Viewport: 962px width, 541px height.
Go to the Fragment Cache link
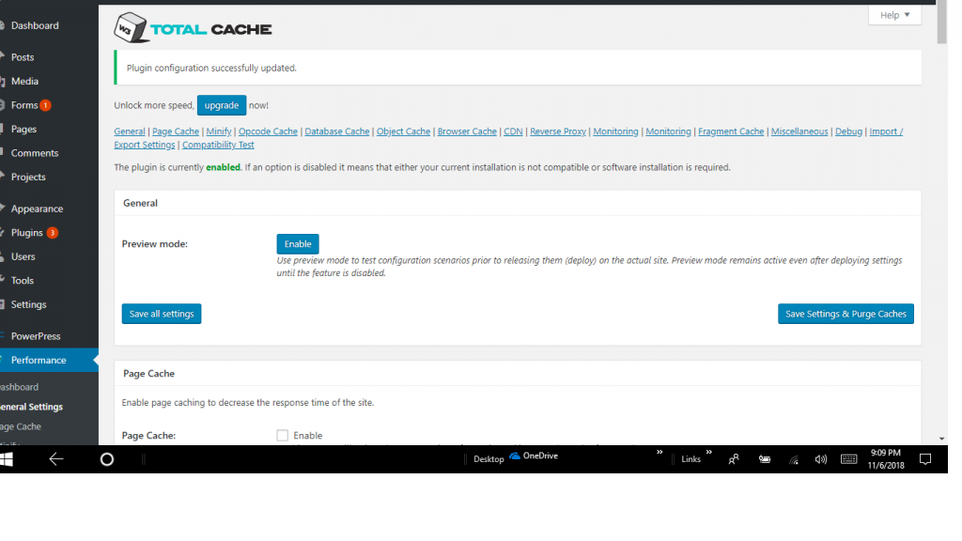pos(731,131)
